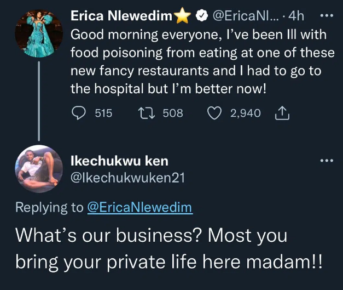
Task: Open the @EricaNlewedim link in Replying to
Action: 140,208
